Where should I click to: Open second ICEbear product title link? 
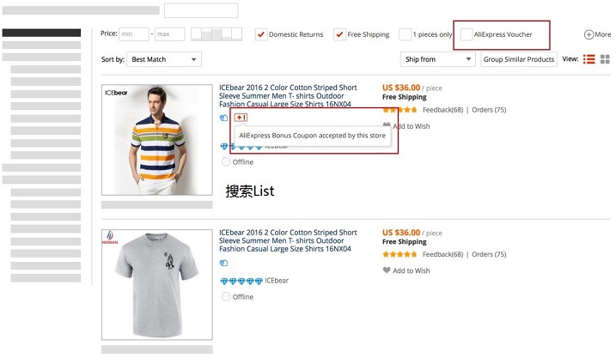tap(288, 240)
